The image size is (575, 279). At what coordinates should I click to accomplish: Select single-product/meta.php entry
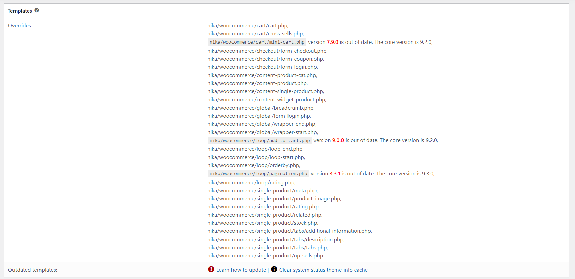click(263, 191)
